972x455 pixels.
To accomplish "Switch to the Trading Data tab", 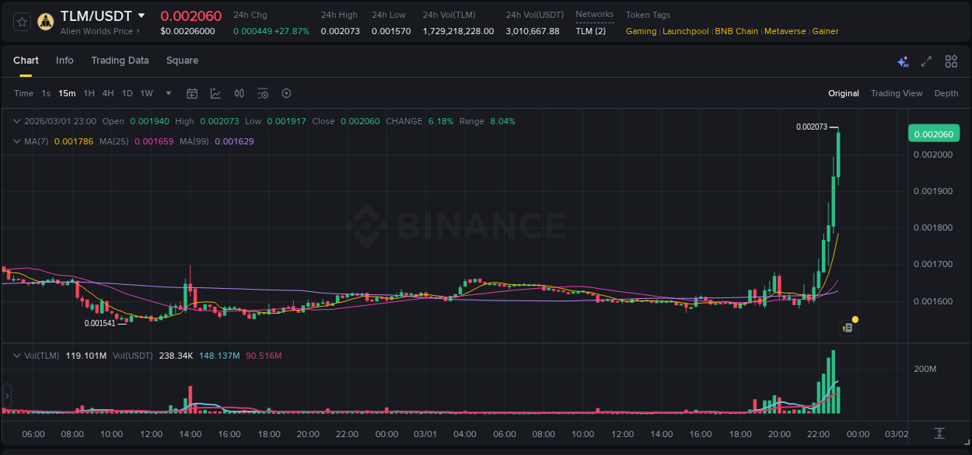I will 120,61.
